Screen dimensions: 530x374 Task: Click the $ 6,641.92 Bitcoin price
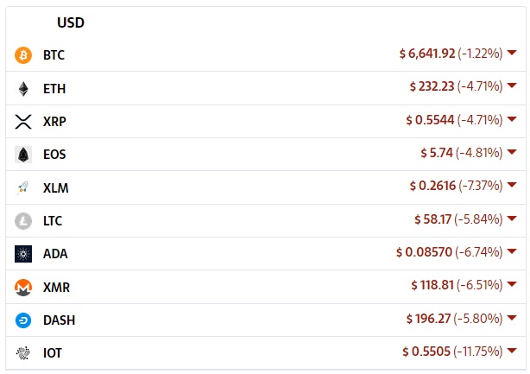point(427,54)
